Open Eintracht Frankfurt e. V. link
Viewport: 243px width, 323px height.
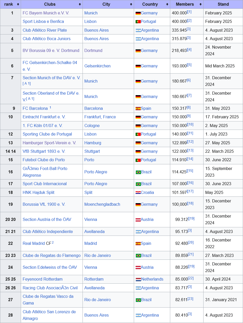click(44, 117)
